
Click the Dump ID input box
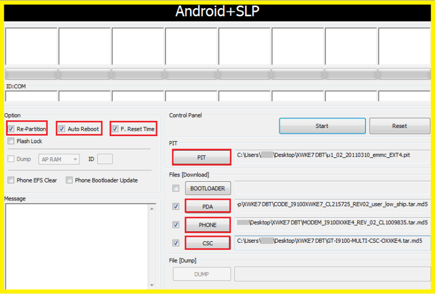click(105, 159)
